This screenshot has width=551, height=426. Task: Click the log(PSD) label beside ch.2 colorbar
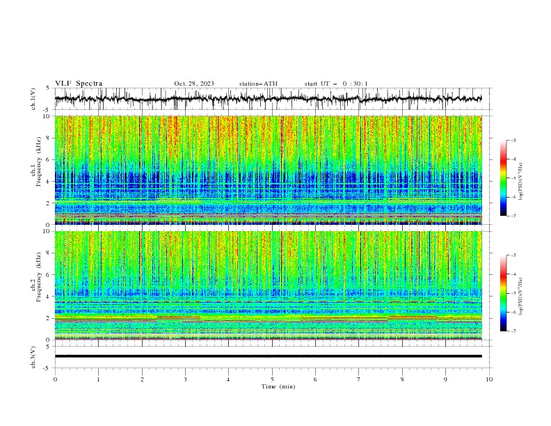click(521, 297)
